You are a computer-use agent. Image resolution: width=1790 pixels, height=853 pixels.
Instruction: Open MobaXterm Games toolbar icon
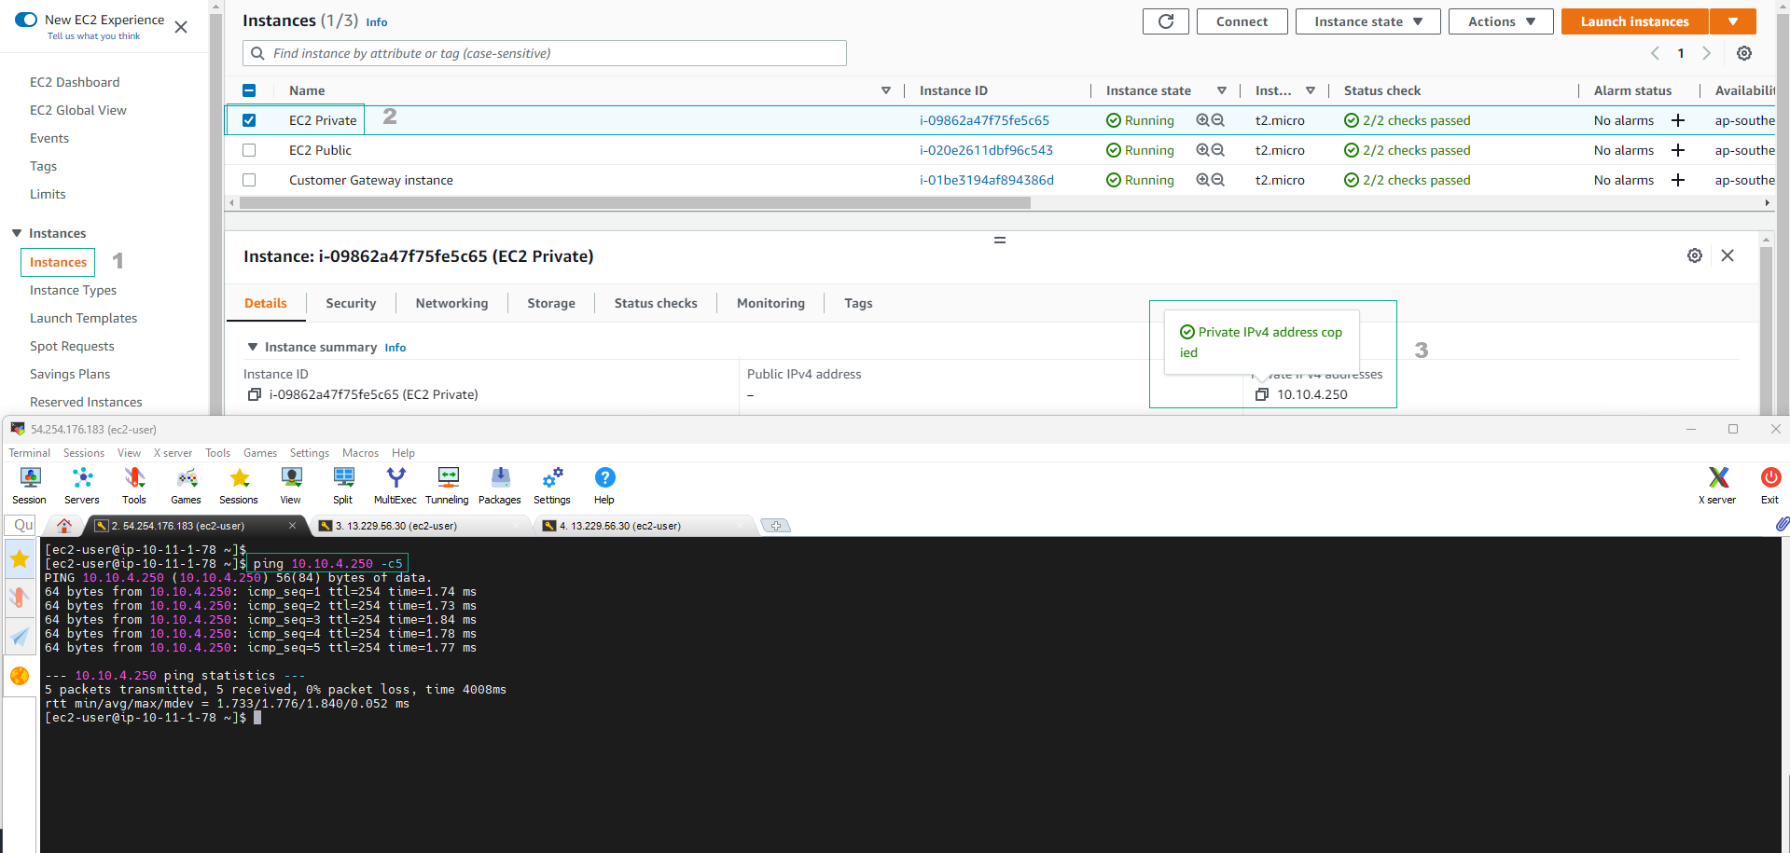187,485
